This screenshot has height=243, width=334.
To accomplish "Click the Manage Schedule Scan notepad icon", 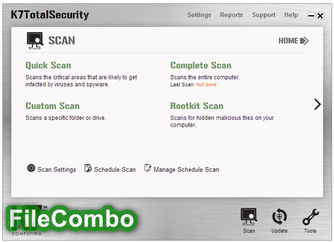I will 148,168.
